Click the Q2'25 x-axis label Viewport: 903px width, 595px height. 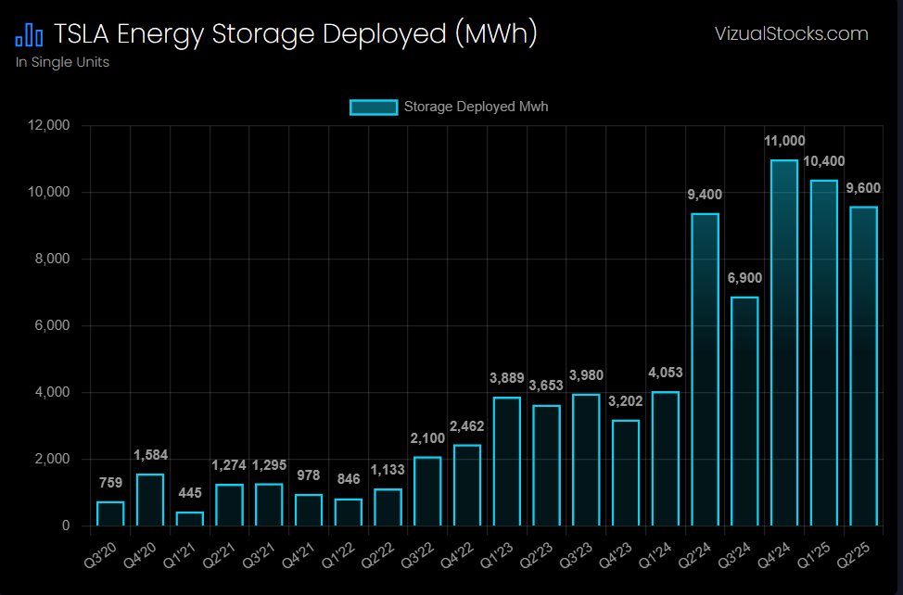pyautogui.click(x=854, y=555)
